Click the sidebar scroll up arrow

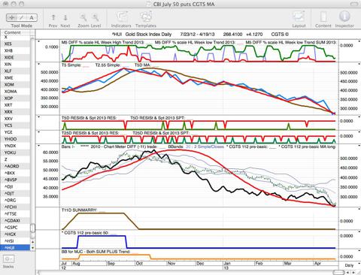click(x=32, y=242)
